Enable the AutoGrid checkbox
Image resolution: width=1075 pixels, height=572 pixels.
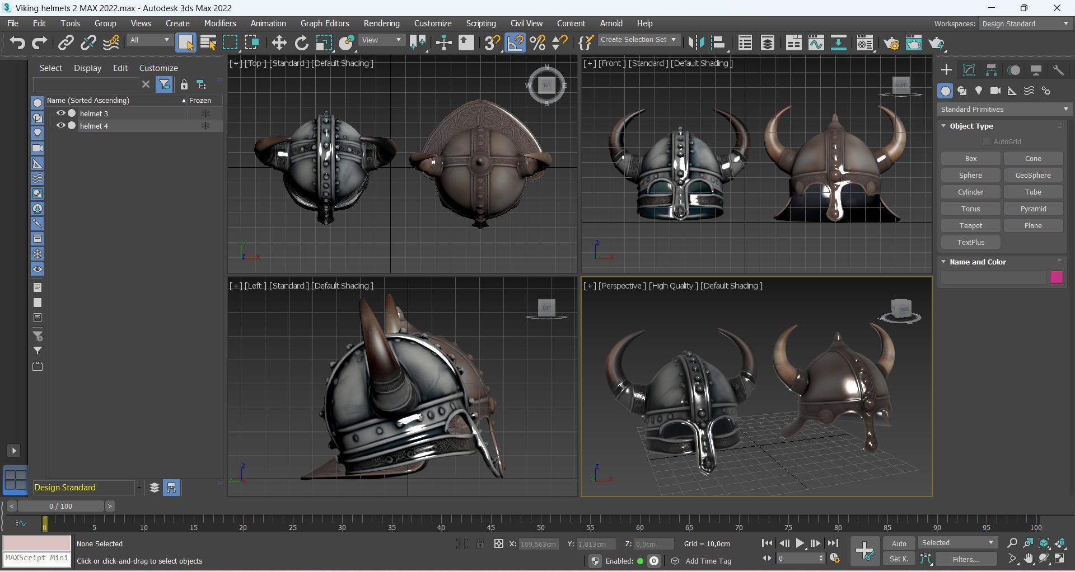(987, 142)
